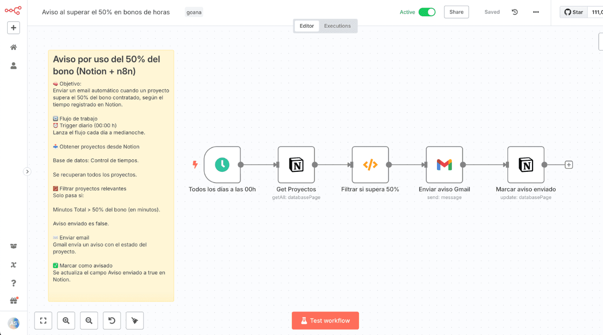Viewport: 603px width, 335px height.
Task: Select the Editor tab
Action: pos(306,26)
